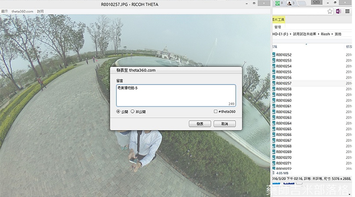The width and height of the screenshot is (355, 197).
Task: Click the file icon beside R0010252
Action: [274, 55]
